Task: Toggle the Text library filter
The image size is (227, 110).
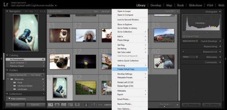Action: click(x=96, y=11)
